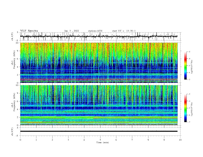Click the "ch.1(V)" axis label

(12, 36)
